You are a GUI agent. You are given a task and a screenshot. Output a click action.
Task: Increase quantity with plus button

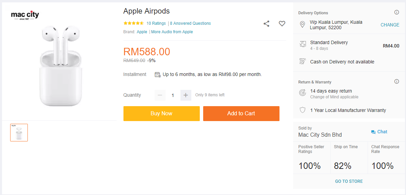click(186, 95)
